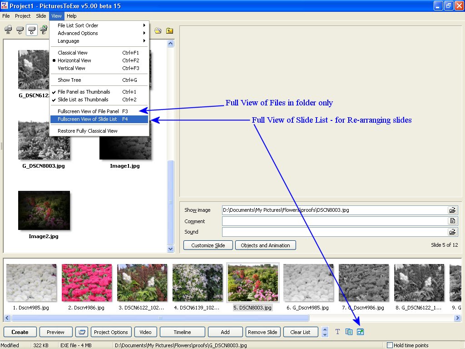This screenshot has width=465, height=349.
Task: Select slide 4. DSCN6139 thumbnail
Action: [197, 283]
